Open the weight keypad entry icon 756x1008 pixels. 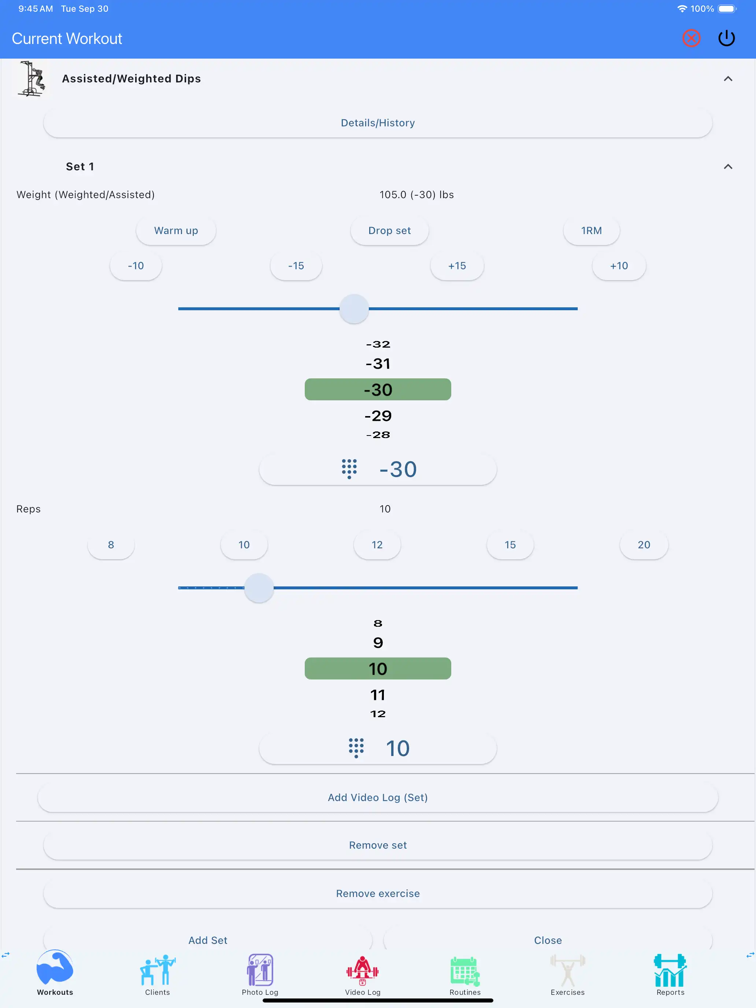click(349, 469)
